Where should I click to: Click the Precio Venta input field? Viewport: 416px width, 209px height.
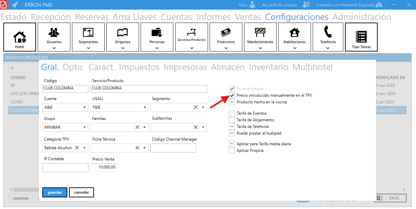pos(104,167)
